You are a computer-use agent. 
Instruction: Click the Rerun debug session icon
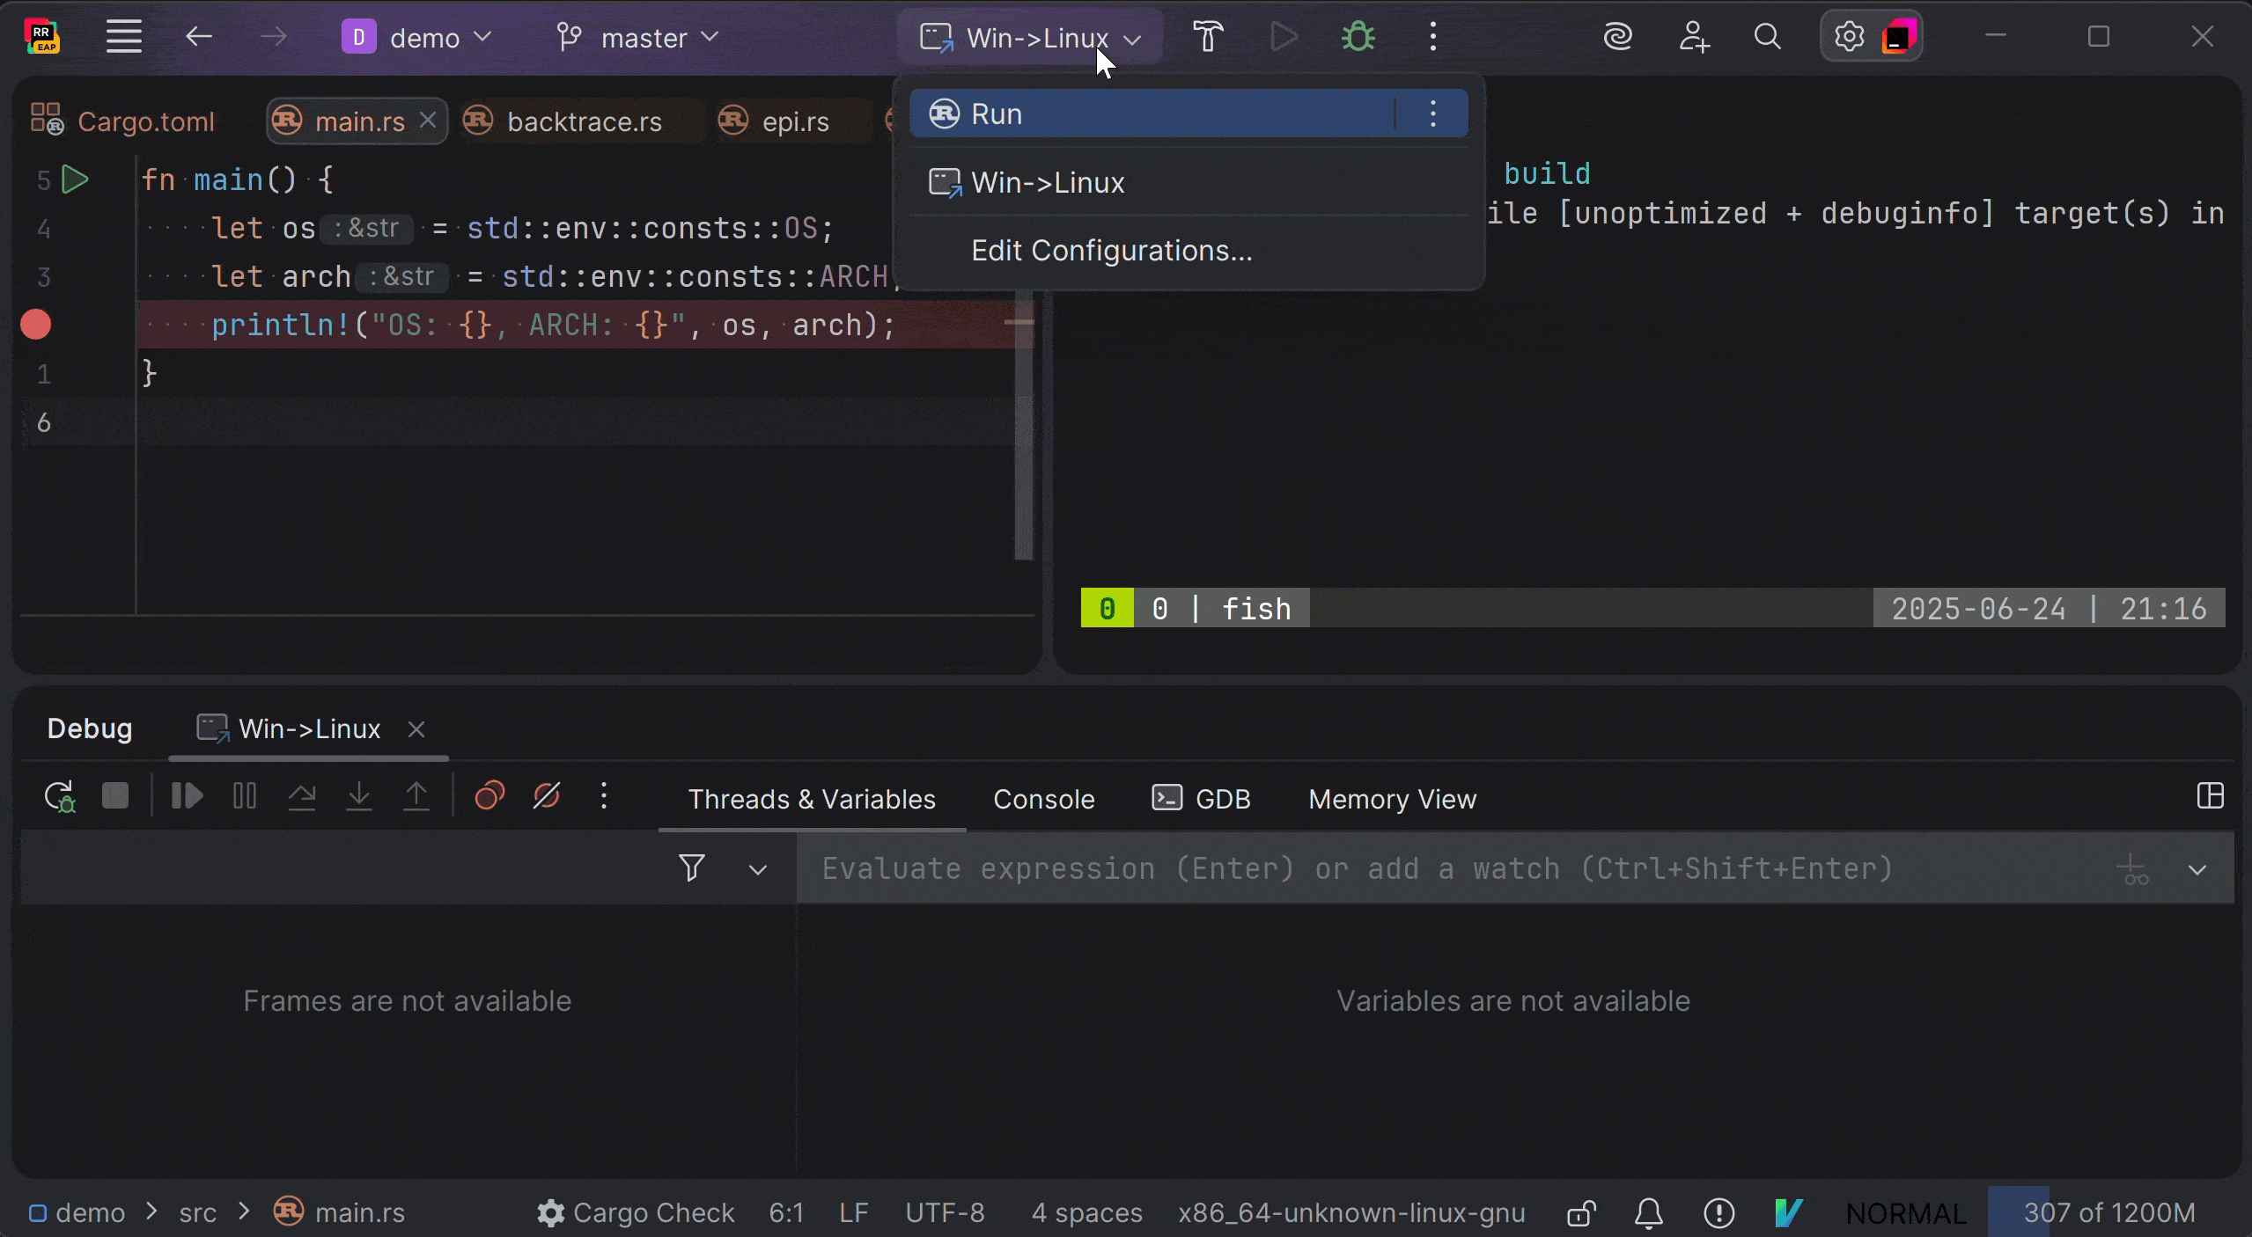[60, 797]
